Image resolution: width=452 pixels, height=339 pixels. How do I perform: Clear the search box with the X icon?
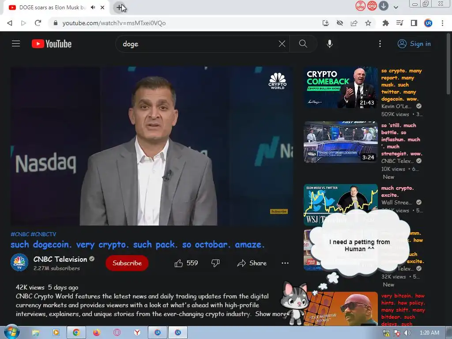(282, 44)
